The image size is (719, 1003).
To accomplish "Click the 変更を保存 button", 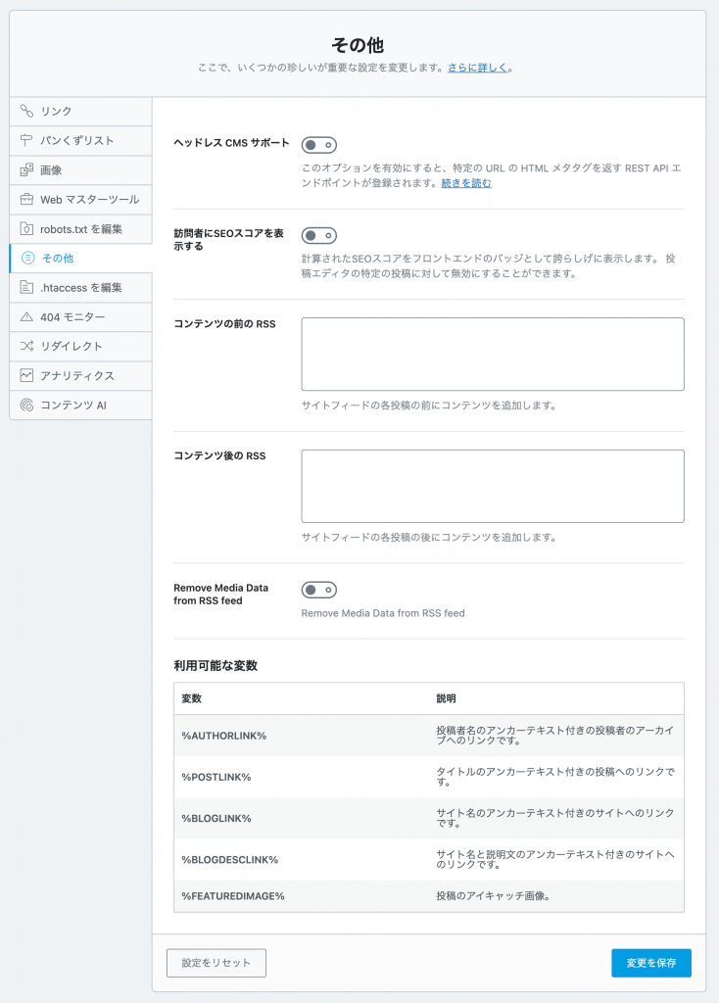I will point(651,963).
